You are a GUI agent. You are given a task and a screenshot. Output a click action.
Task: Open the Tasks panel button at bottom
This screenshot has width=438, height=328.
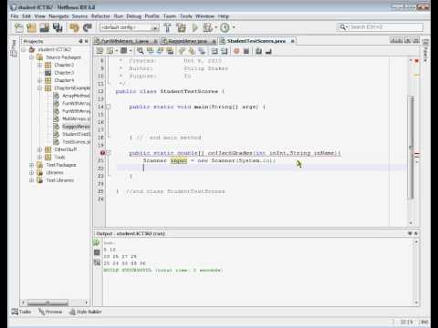click(x=21, y=312)
